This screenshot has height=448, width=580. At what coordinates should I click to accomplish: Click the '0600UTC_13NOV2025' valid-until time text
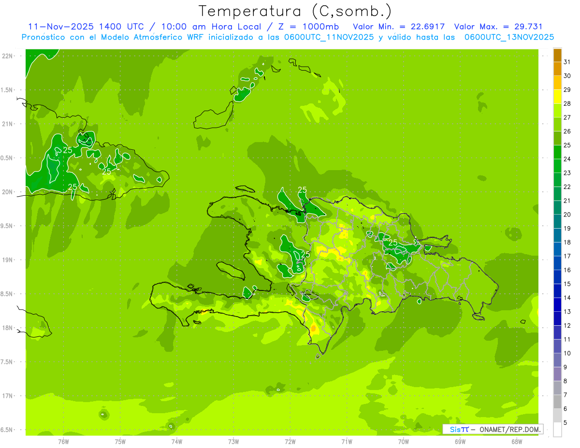pyautogui.click(x=509, y=37)
